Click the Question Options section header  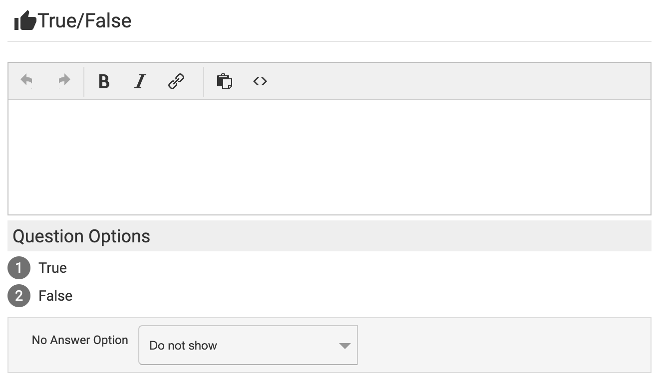click(81, 236)
